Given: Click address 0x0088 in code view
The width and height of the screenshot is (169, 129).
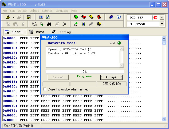Looking at the screenshot, I should point(10,120).
